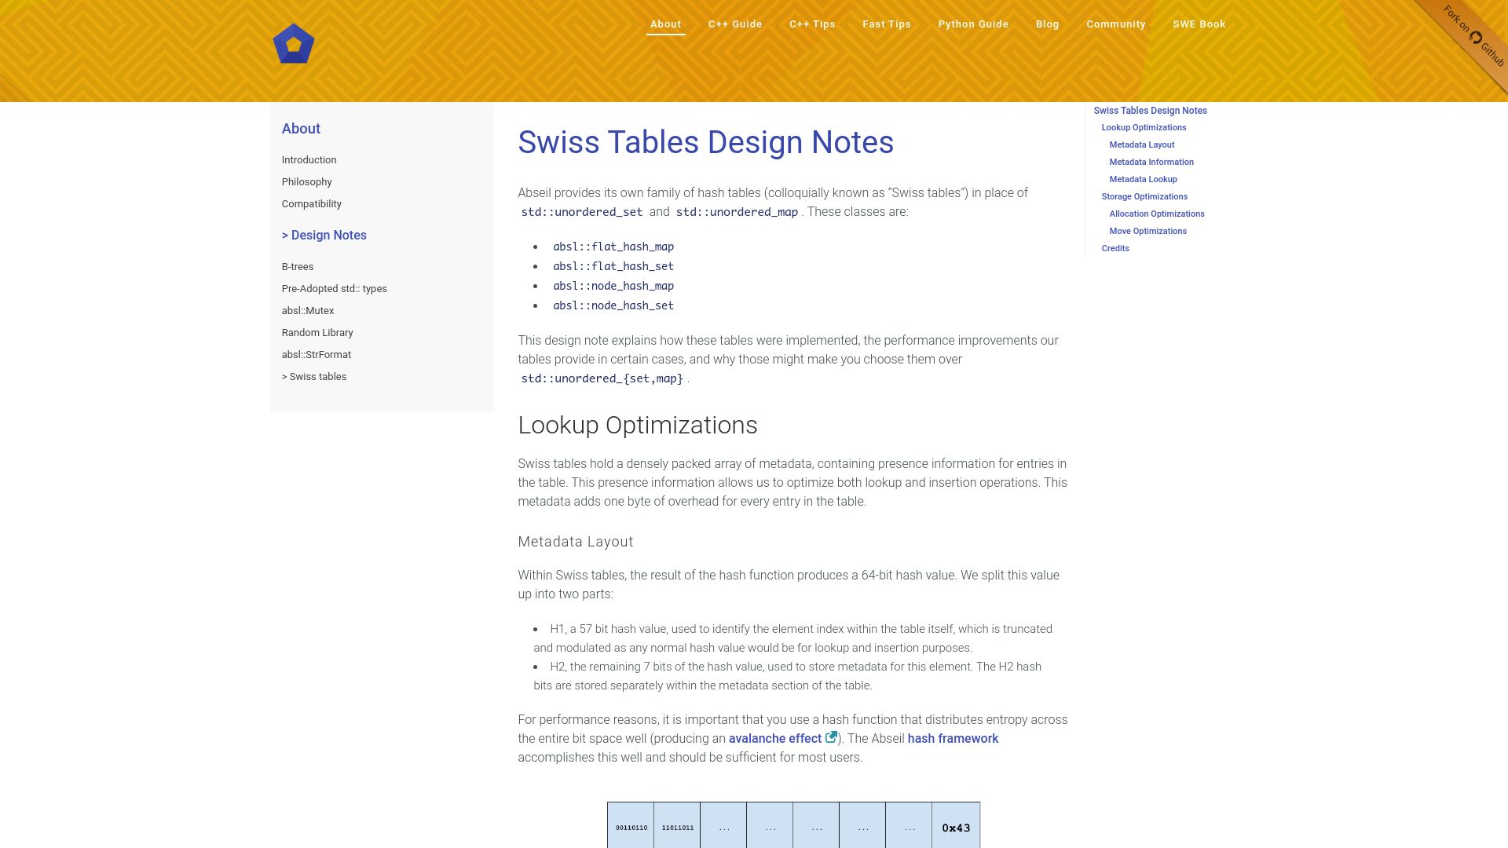The width and height of the screenshot is (1508, 848).
Task: Jump to Move Optimizations in the TOC
Action: (x=1147, y=231)
